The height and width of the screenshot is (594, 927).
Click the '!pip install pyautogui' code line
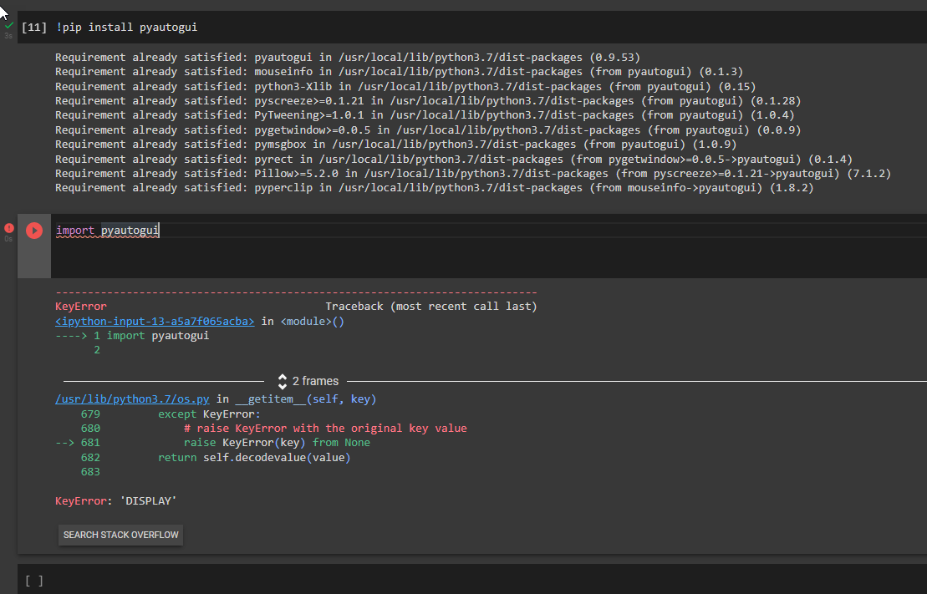126,28
